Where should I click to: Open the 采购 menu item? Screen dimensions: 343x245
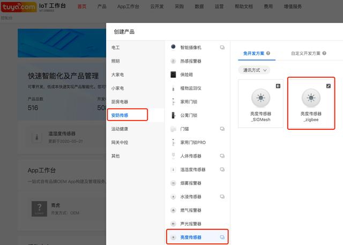tap(179, 6)
